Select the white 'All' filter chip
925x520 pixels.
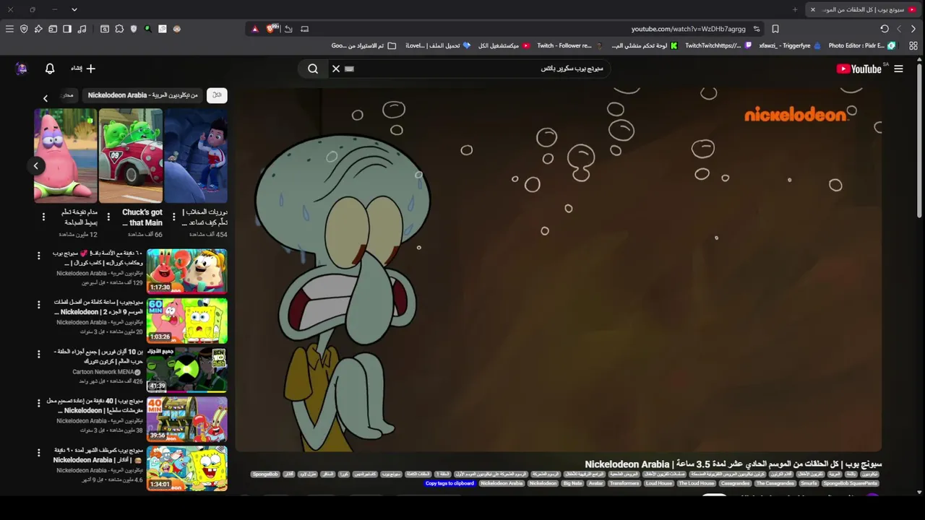[217, 95]
